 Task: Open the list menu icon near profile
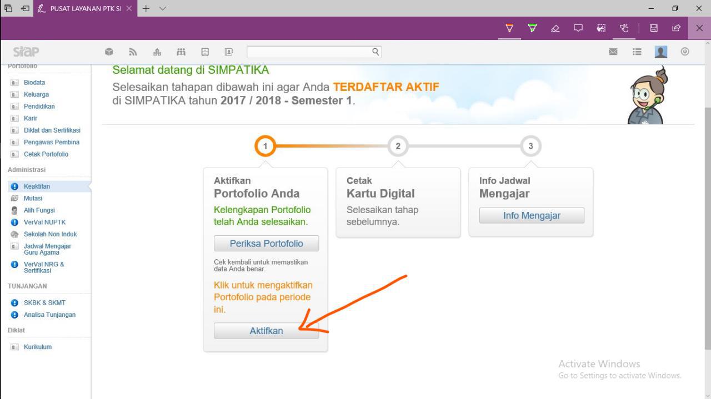click(637, 52)
